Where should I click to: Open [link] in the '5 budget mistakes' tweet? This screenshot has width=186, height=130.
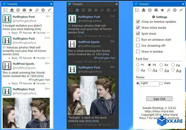(38, 29)
